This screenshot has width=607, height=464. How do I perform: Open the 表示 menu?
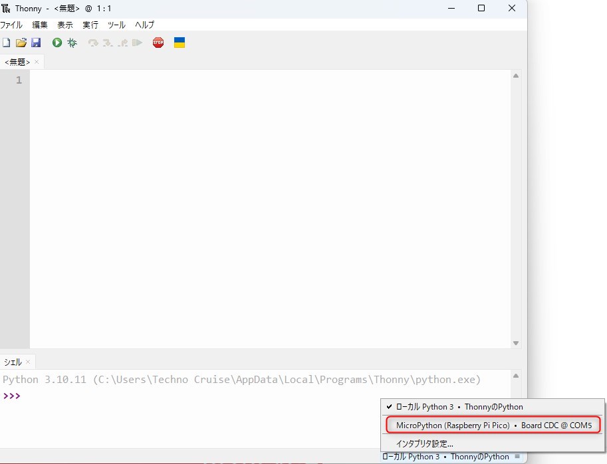(65, 25)
